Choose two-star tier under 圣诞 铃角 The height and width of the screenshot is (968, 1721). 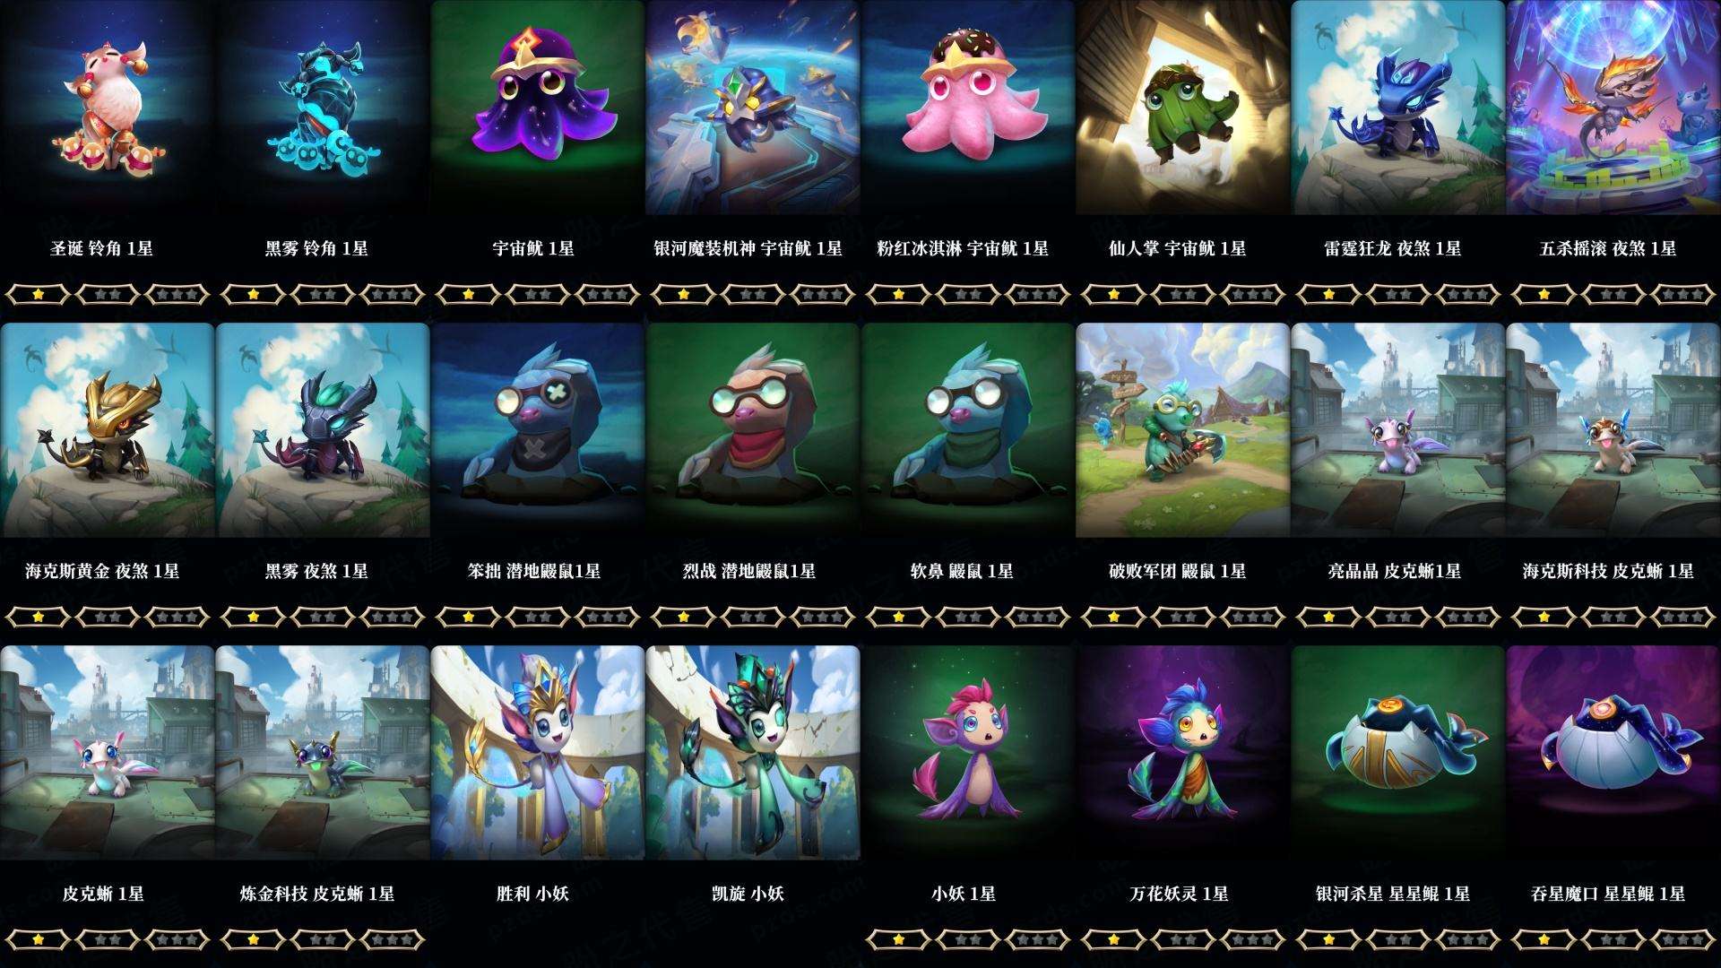(x=108, y=294)
